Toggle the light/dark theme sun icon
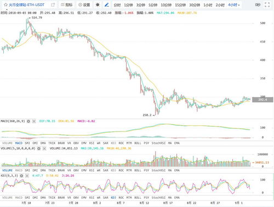Image resolution: width=274 pixels, height=207 pixels. (98, 5)
